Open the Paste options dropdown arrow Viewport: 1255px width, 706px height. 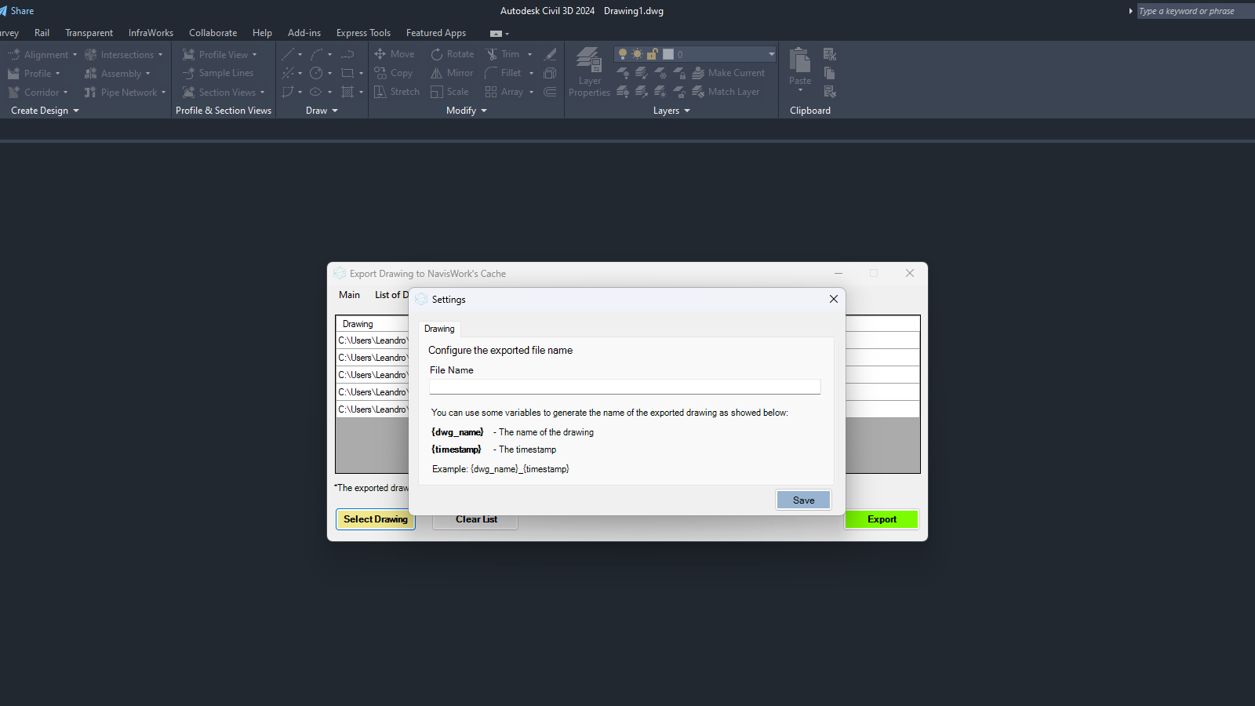pos(800,90)
